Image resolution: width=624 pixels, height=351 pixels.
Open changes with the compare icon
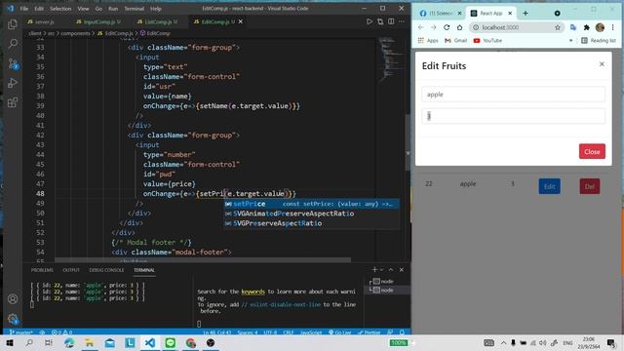(380, 21)
